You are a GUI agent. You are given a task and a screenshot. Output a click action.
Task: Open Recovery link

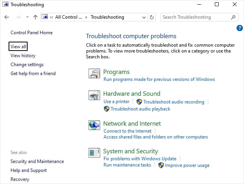[x=20, y=179]
